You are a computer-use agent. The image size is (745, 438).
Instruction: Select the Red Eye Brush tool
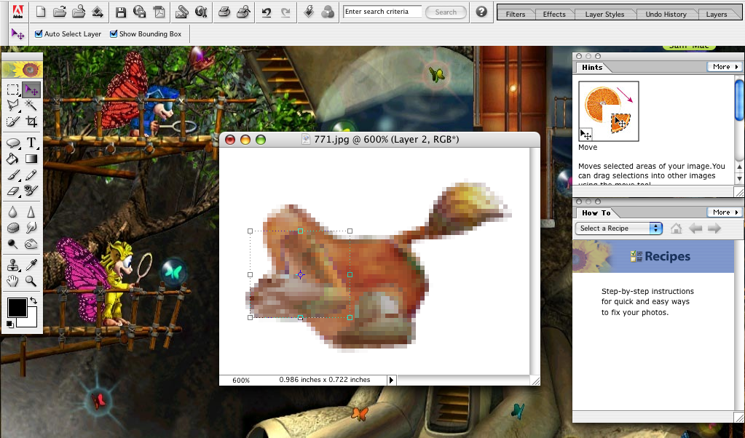tap(31, 191)
